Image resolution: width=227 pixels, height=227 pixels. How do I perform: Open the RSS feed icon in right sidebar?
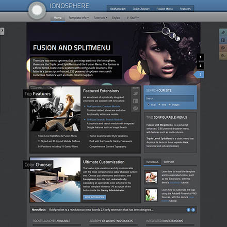pyautogui.click(x=223, y=56)
